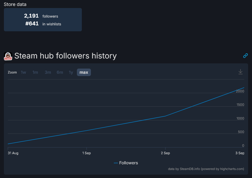This screenshot has width=252, height=178.
Task: Toggle the Followers series in legend
Action: coord(128,163)
